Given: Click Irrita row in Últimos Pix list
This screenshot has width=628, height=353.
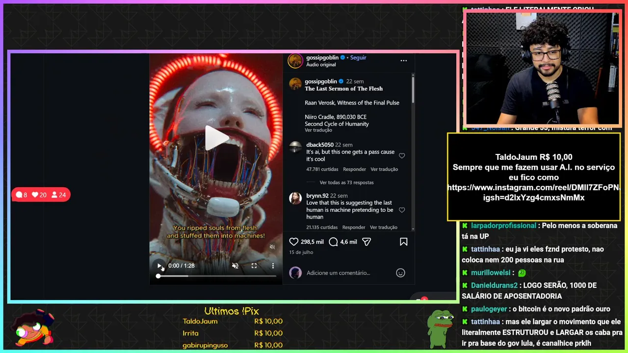Looking at the screenshot, I should click(233, 333).
